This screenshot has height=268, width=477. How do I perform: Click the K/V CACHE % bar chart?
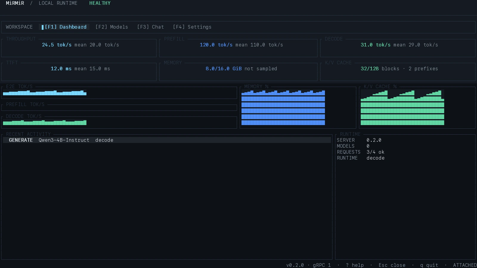[402, 107]
